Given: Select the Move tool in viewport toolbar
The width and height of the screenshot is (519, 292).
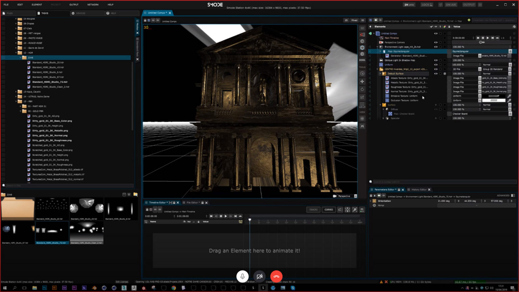Looking at the screenshot, I should (x=362, y=81).
